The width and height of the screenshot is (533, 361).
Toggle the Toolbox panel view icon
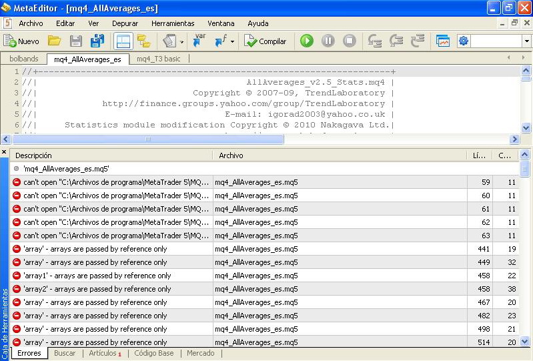click(x=123, y=41)
